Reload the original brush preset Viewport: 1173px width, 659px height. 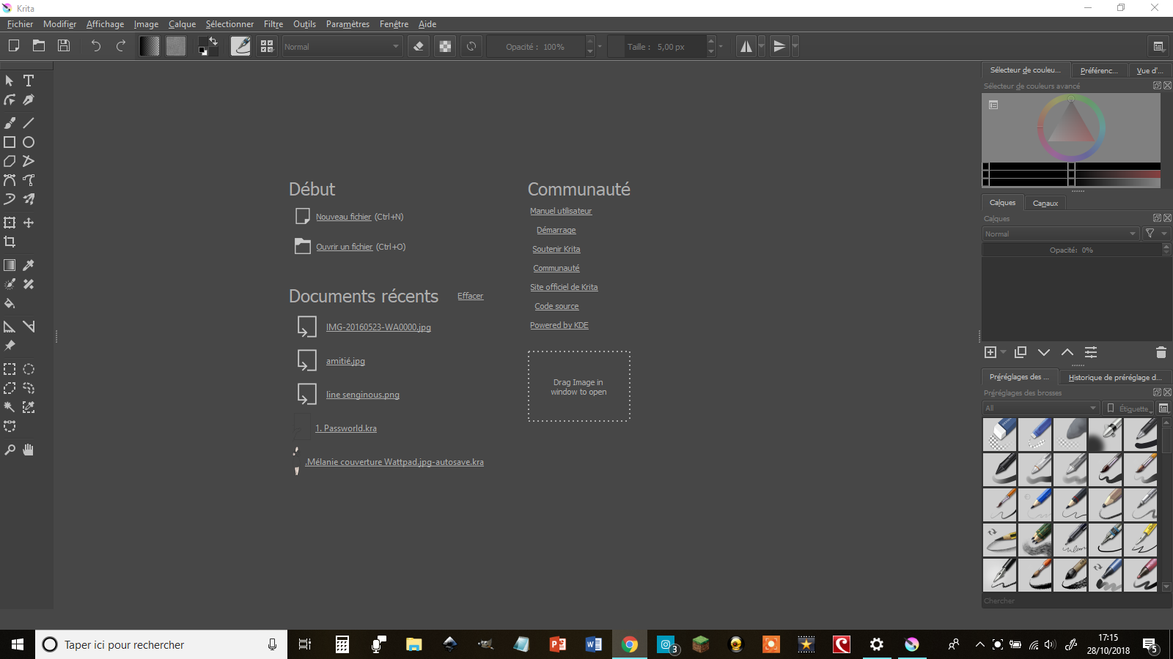point(471,46)
